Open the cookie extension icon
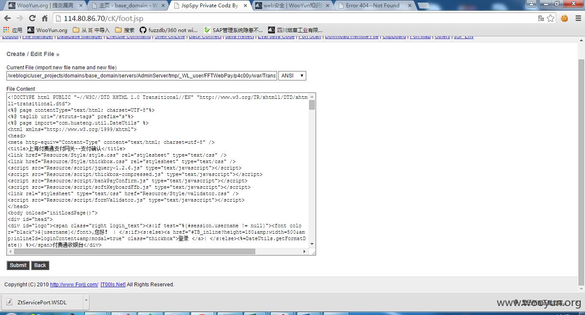This screenshot has width=585, height=315. tap(564, 18)
